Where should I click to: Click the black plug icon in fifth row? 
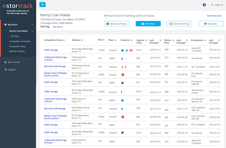(x=123, y=83)
